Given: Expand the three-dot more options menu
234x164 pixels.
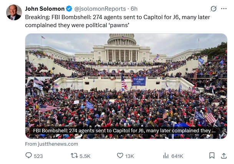Looking at the screenshot, I should tap(224, 8).
